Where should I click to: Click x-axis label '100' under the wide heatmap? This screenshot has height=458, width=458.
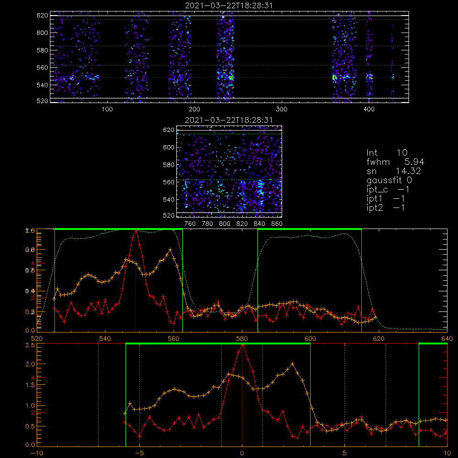coord(107,109)
